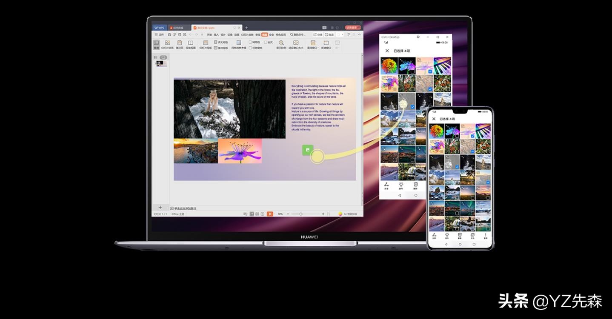Add a new slide with the plus button
The height and width of the screenshot is (319, 612).
pos(160,208)
